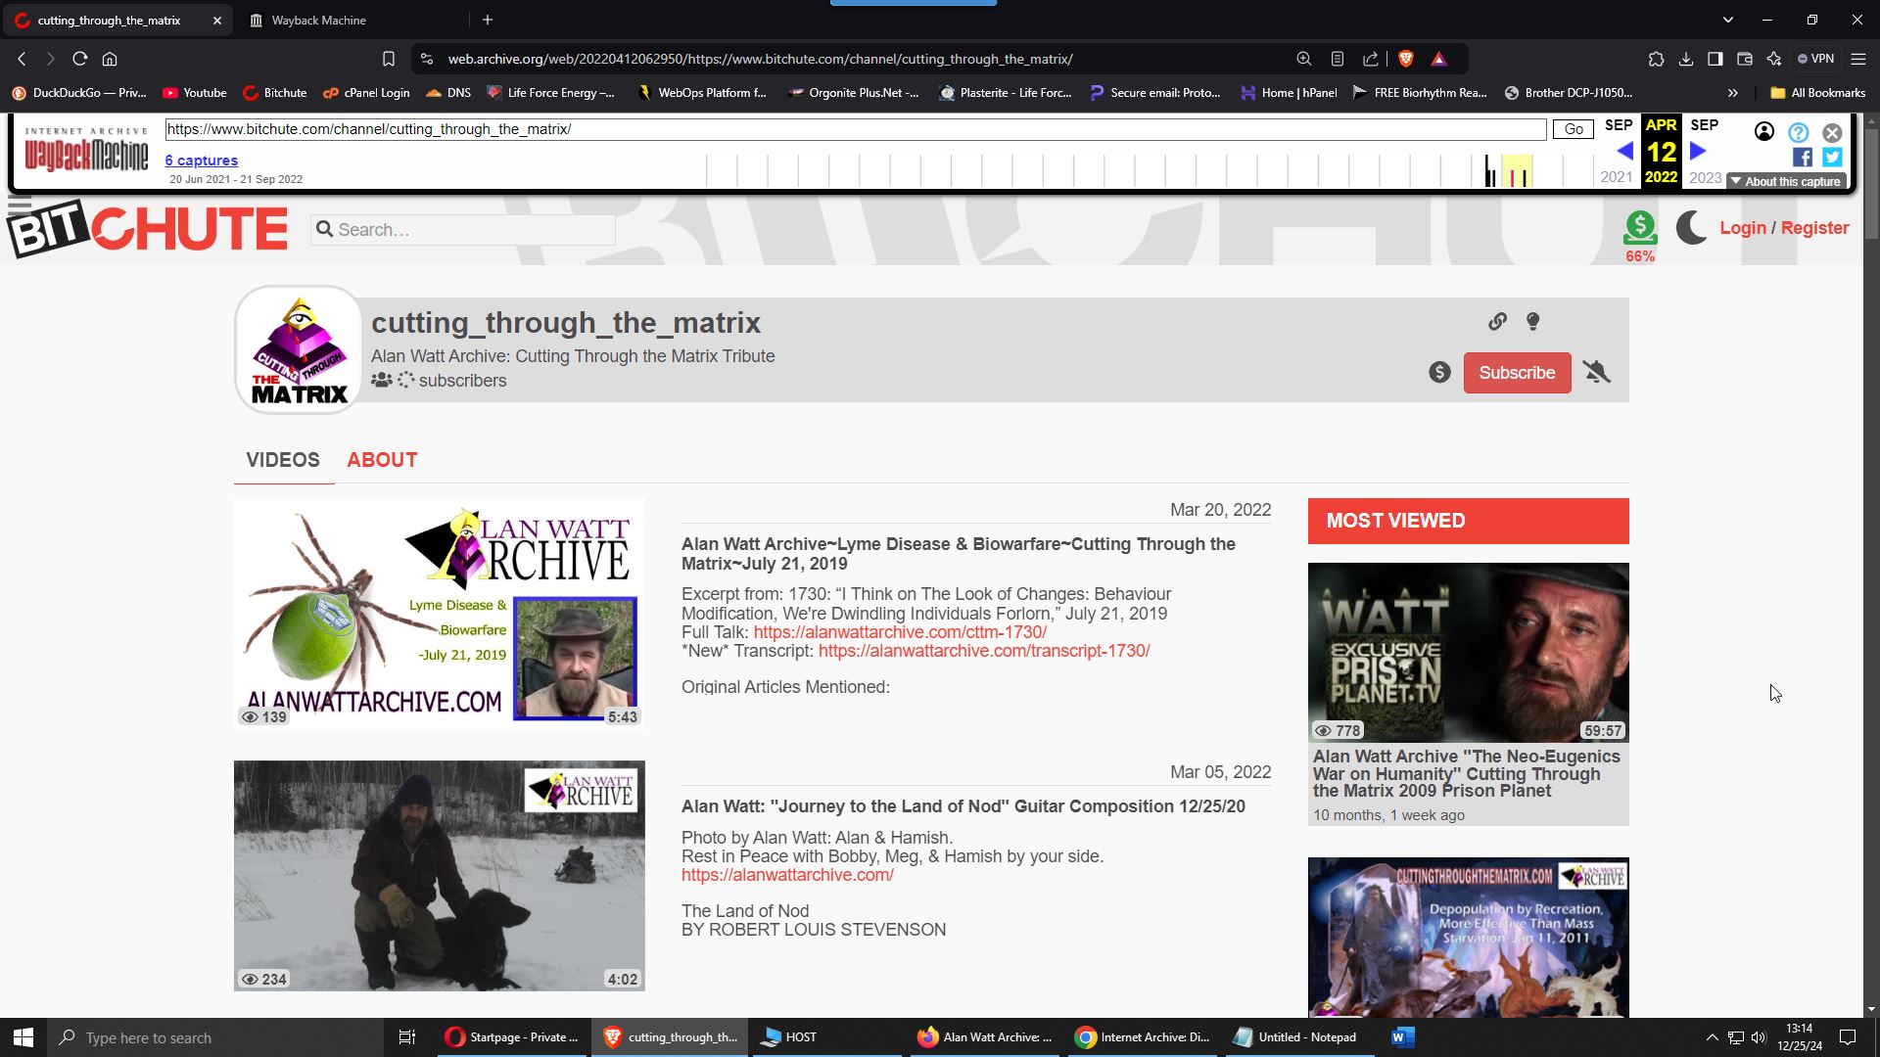1880x1057 pixels.
Task: Open the Brave Shields lion icon
Action: [x=1406, y=59]
